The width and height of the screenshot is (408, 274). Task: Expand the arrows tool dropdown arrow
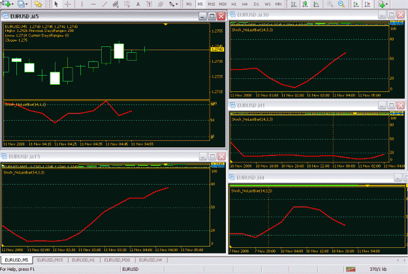click(x=177, y=4)
